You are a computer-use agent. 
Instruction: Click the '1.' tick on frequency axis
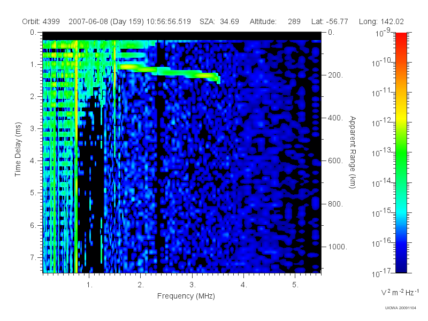[89, 285]
